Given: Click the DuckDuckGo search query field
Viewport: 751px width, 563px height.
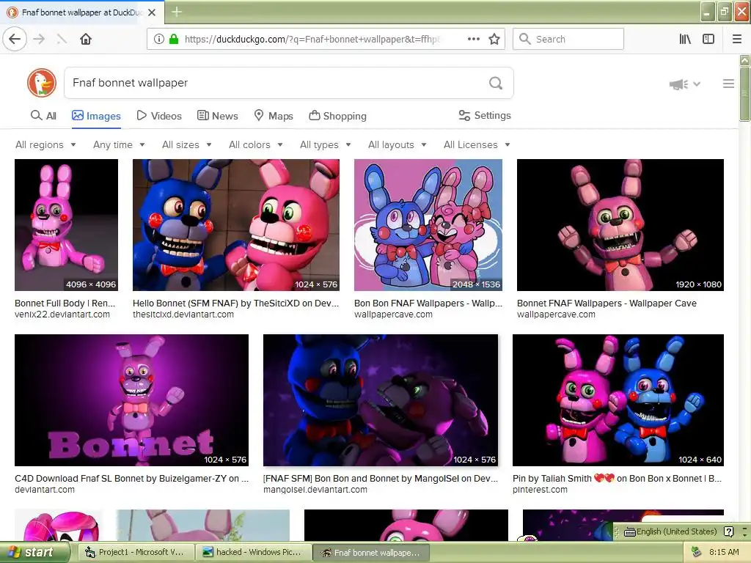Looking at the screenshot, I should (x=276, y=83).
